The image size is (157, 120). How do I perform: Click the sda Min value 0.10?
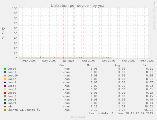94,107
